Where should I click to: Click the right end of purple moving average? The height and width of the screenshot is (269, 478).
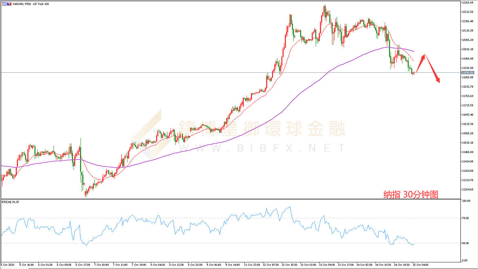click(413, 51)
